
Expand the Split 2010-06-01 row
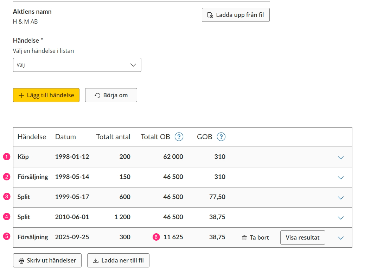coord(340,218)
